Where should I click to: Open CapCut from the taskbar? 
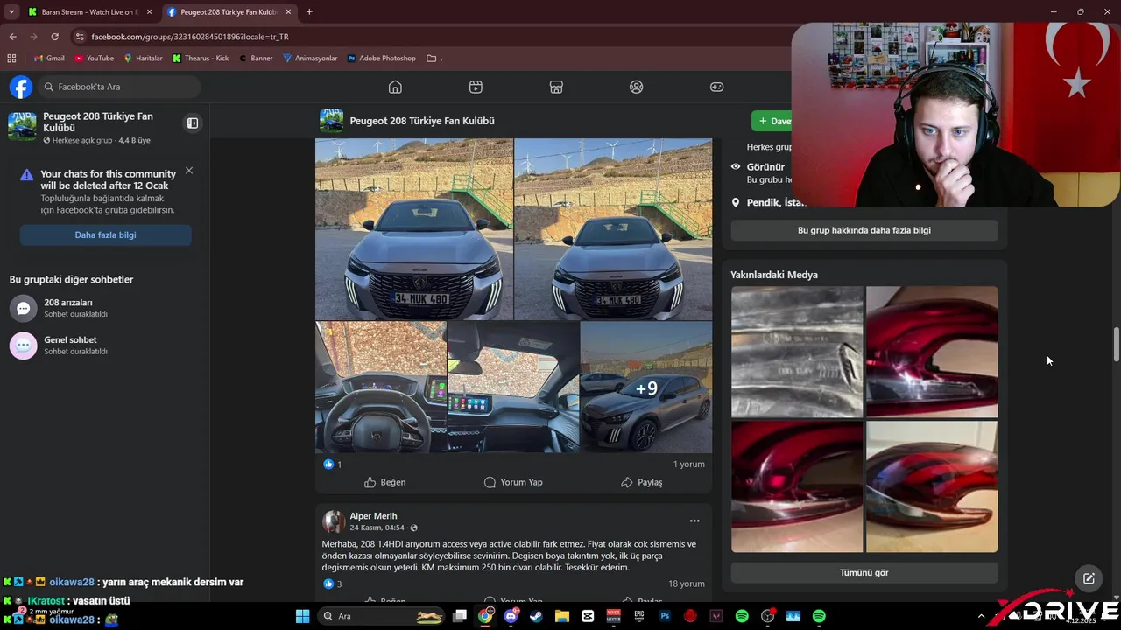click(x=588, y=616)
